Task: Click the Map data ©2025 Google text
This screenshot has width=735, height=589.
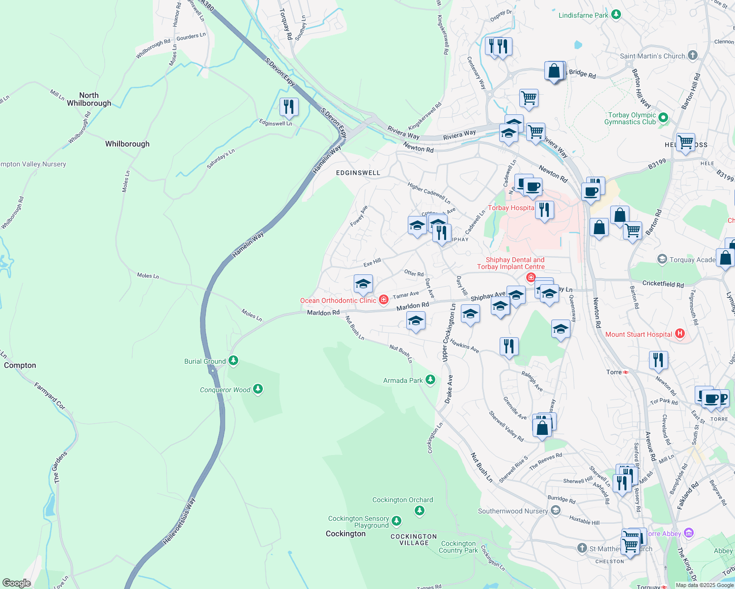Action: tap(705, 585)
